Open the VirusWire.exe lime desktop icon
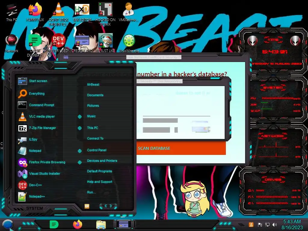The height and width of the screenshot is (231, 308). 129,44
